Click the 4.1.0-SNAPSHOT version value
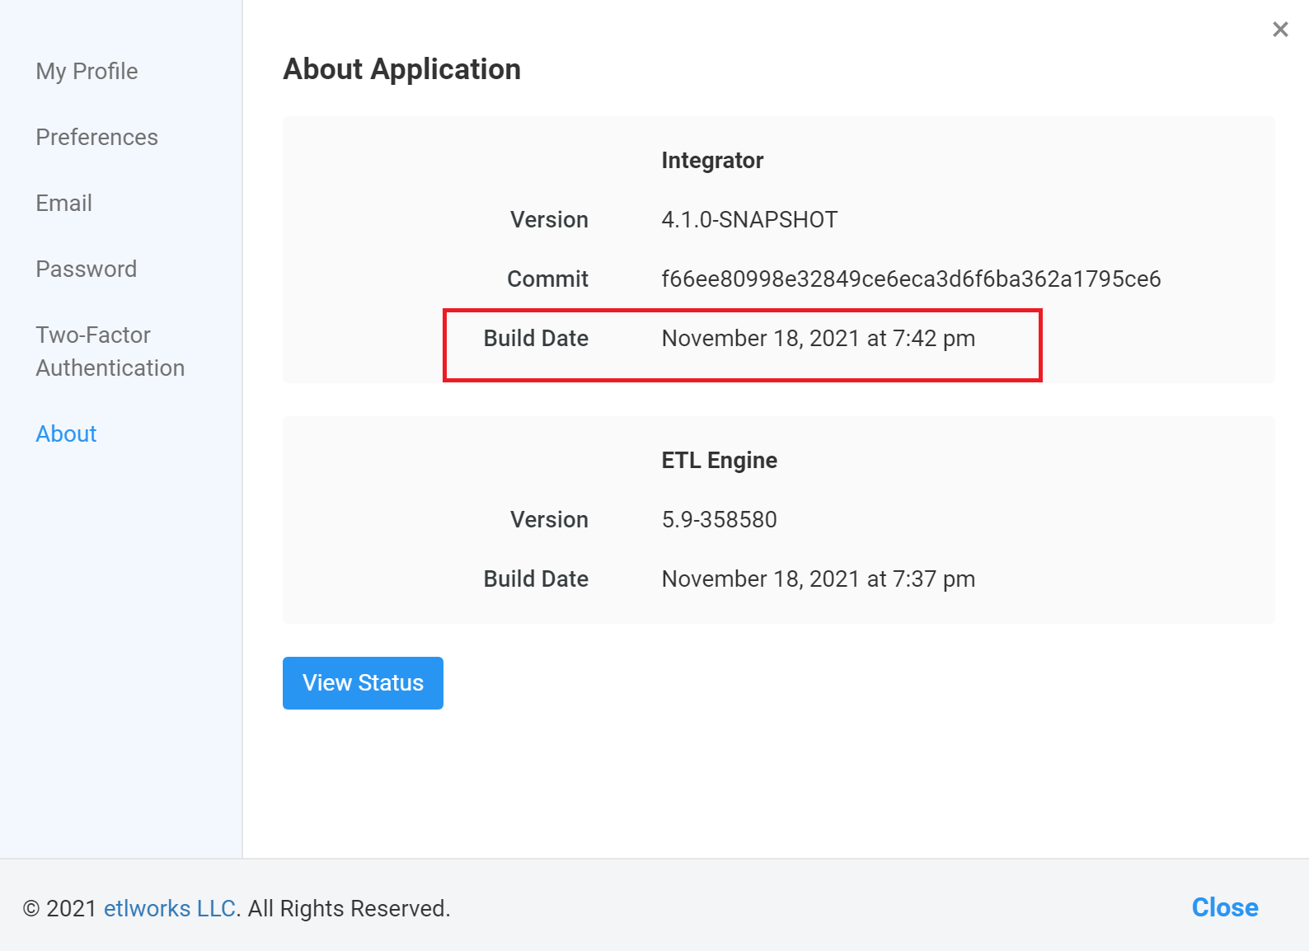The height and width of the screenshot is (951, 1309). (748, 220)
